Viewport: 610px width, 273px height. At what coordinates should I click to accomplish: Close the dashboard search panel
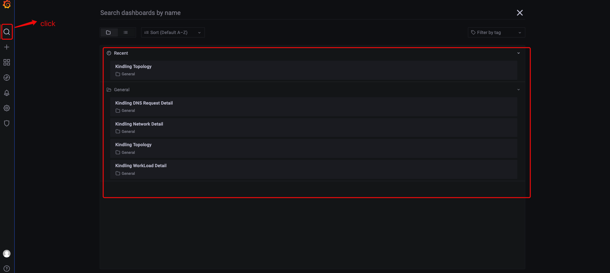[x=520, y=13]
